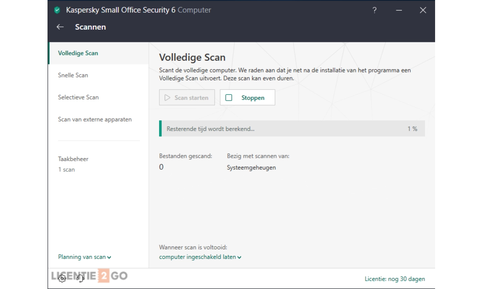
Task: Click the '1 scan' count under Taakbeheer
Action: pyautogui.click(x=66, y=170)
